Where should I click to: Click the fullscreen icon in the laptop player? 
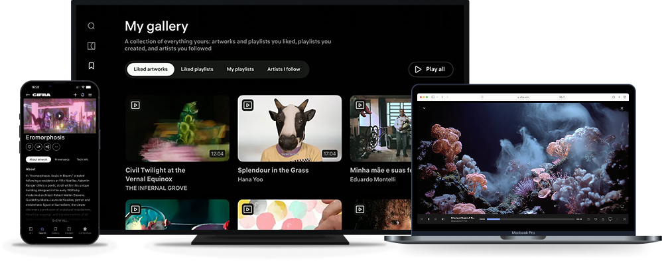tap(622, 207)
